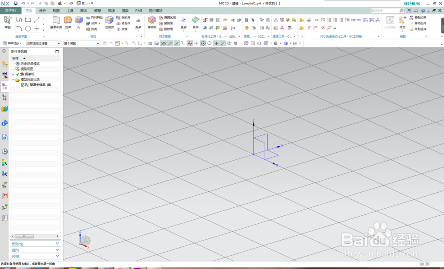Expand the 模型视图 tree node

tap(13, 69)
